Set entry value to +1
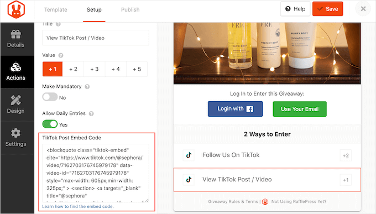Image resolution: width=376 pixels, height=214 pixels. point(53,69)
